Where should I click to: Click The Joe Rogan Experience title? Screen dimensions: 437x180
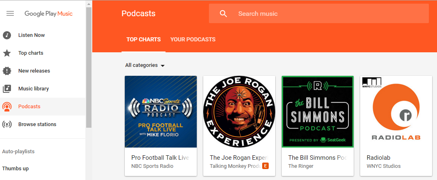(x=239, y=158)
